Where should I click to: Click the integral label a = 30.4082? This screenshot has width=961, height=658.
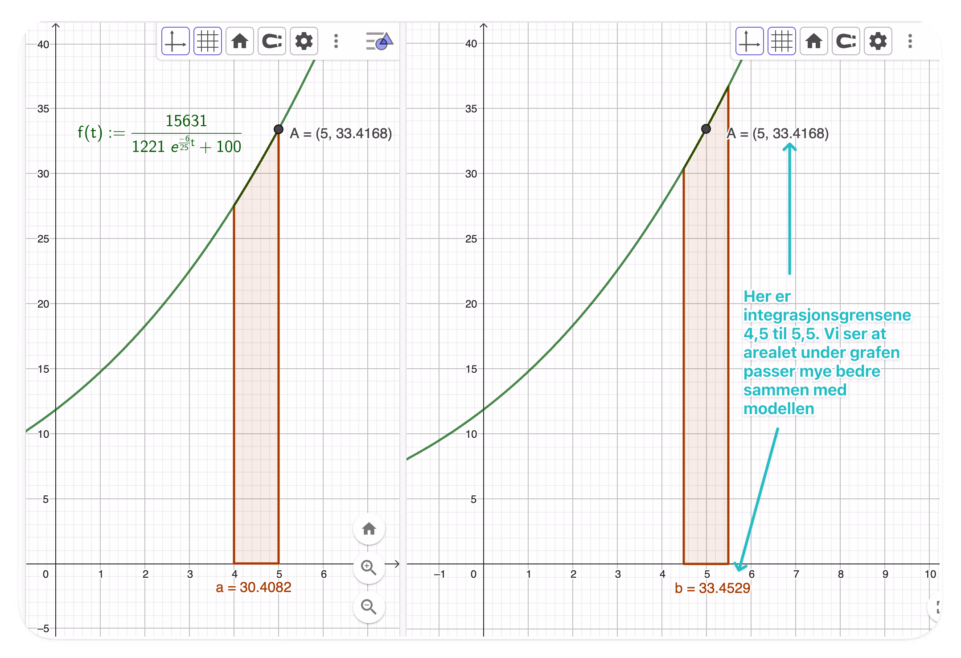[253, 588]
